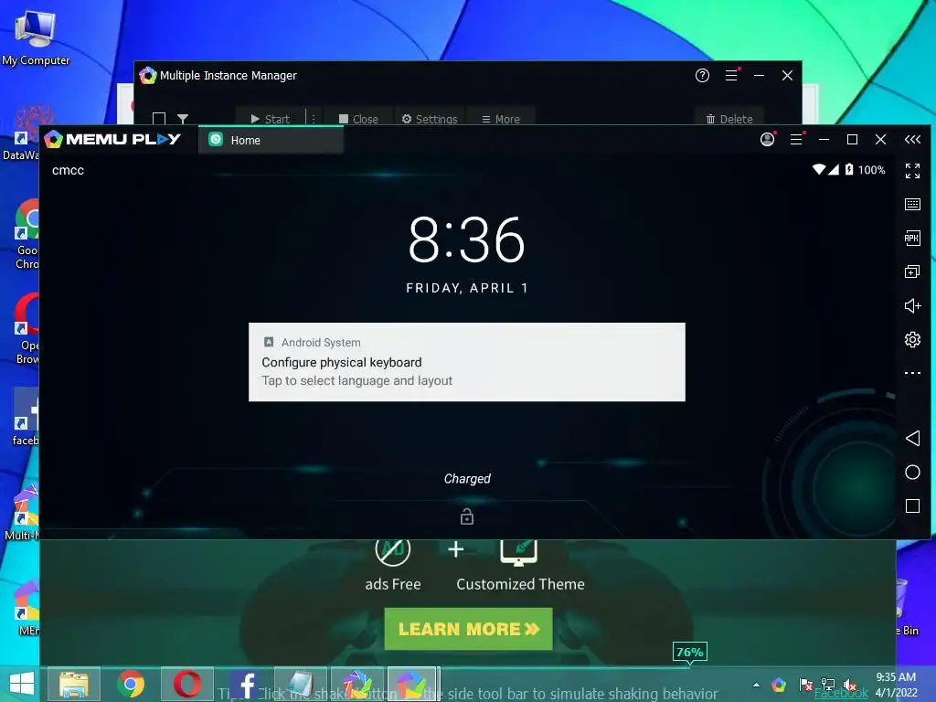
Task: Open Facebook taskbar icon
Action: (245, 684)
